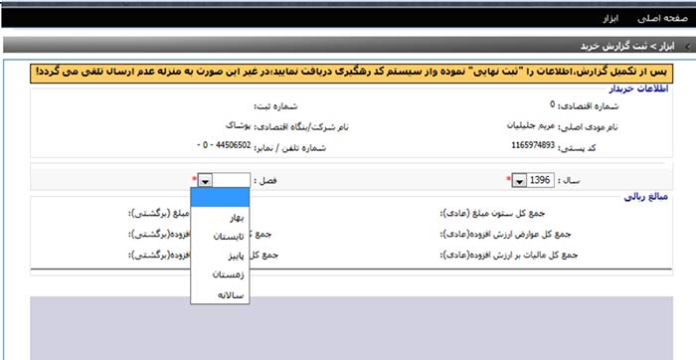Open the صفحه اصلی menu item

662,19
